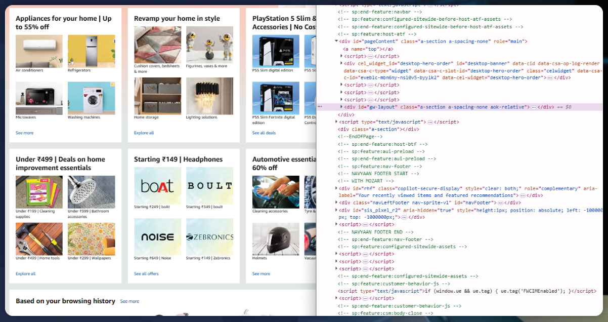This screenshot has width=608, height=322.
Task: Click the ellipsis badge inside the gw-layout div
Action: pos(533,107)
